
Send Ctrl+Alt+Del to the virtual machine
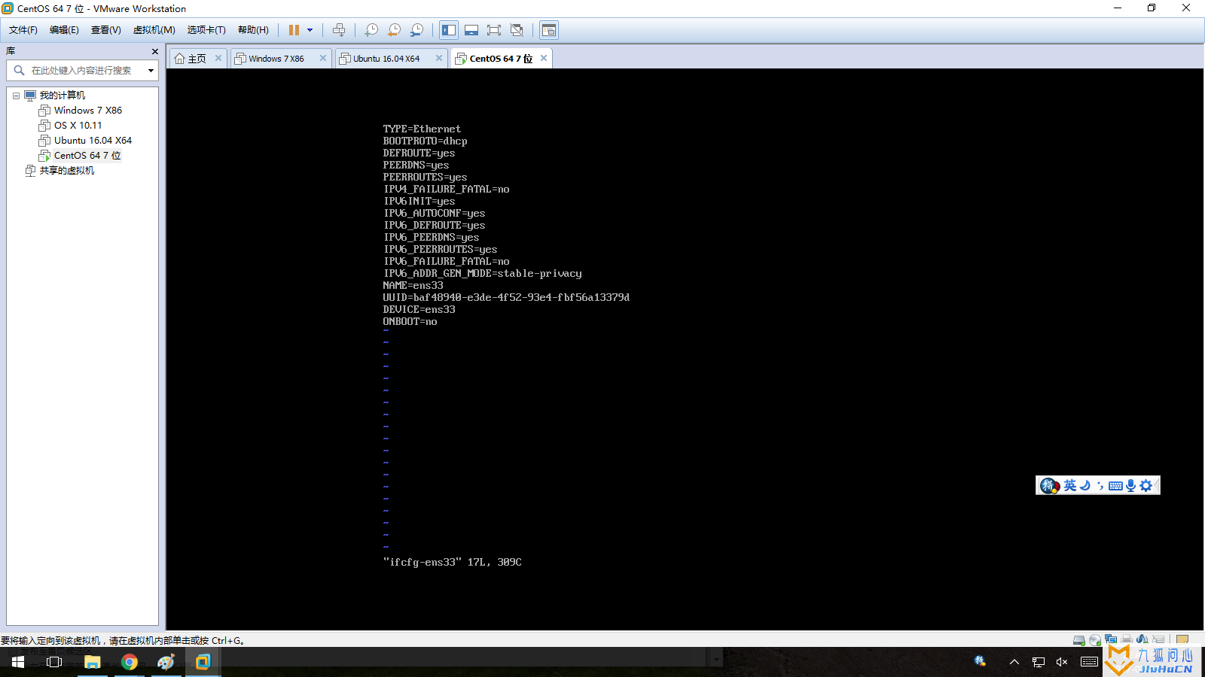pyautogui.click(x=339, y=30)
